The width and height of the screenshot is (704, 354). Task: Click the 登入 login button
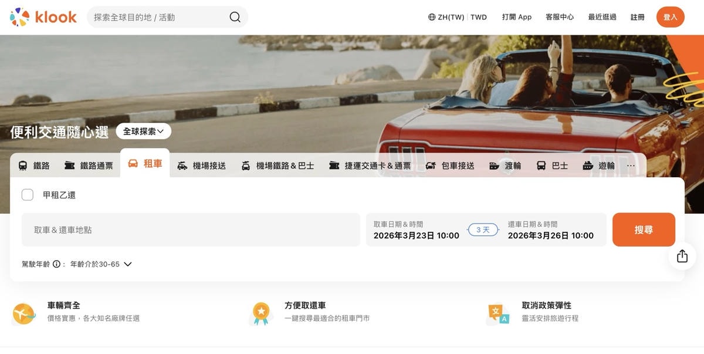tap(670, 17)
